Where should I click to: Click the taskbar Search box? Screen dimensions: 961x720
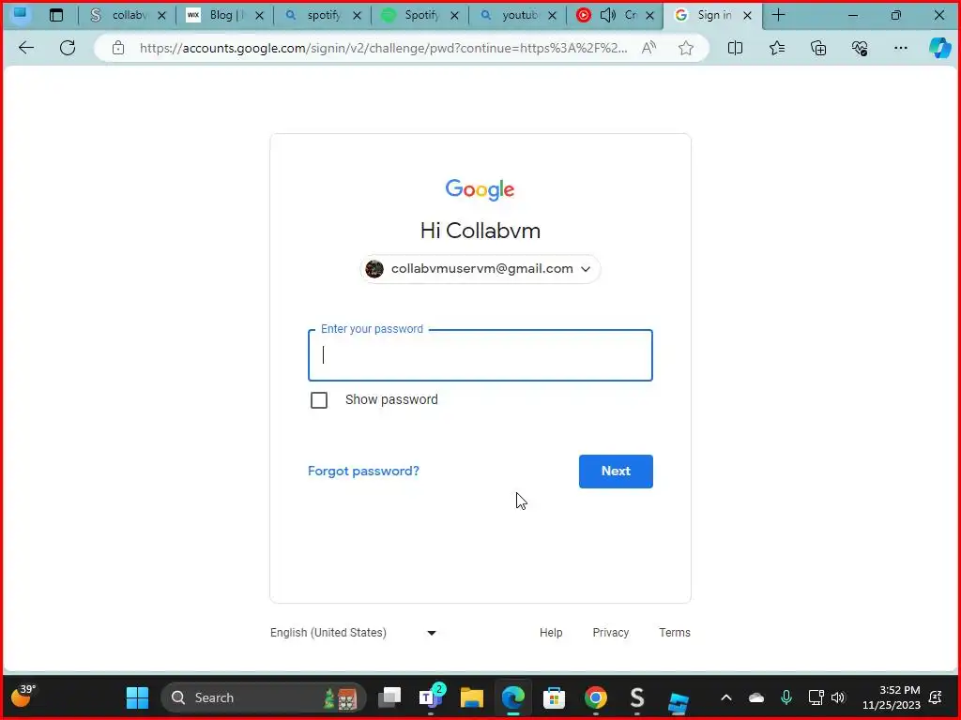pos(263,697)
